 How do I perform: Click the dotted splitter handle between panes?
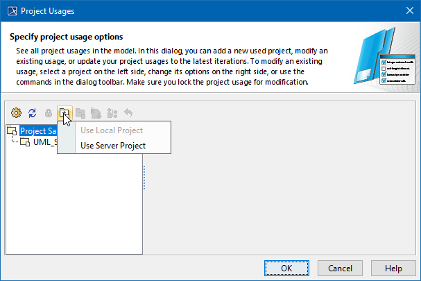click(x=144, y=180)
